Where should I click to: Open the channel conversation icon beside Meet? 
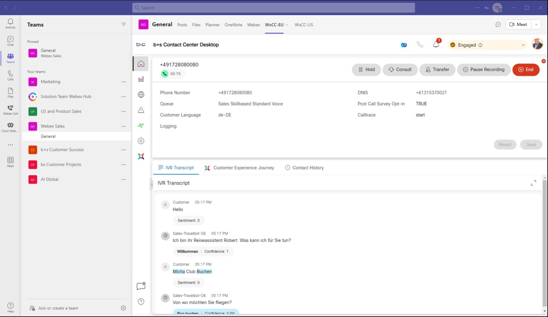click(x=498, y=25)
